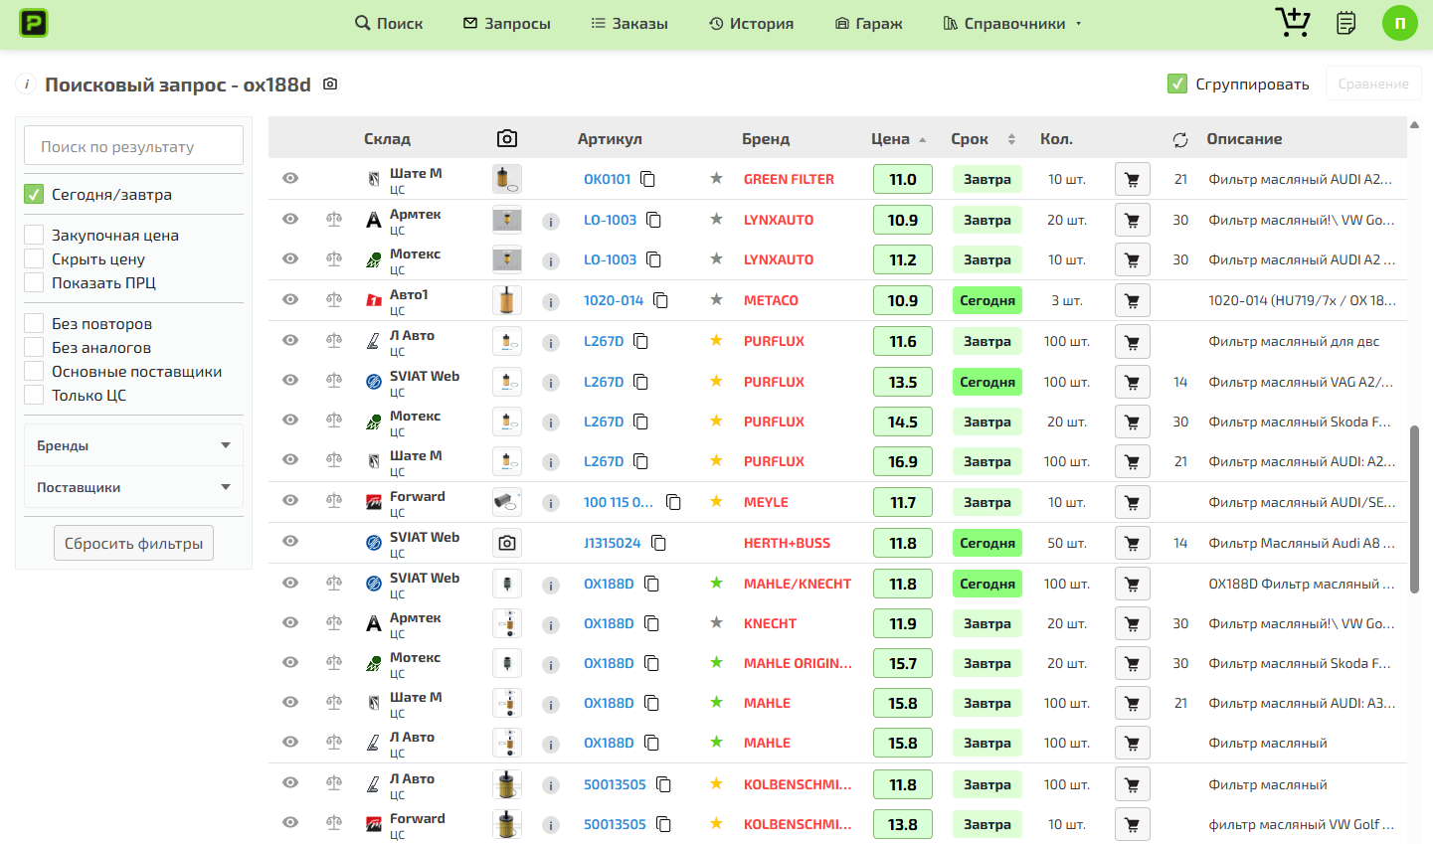
Task: Check the Только ЦС option
Action: click(x=34, y=395)
